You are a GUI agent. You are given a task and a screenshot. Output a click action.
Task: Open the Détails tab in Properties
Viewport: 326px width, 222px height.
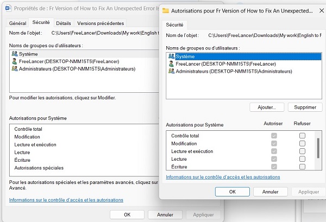(x=64, y=23)
